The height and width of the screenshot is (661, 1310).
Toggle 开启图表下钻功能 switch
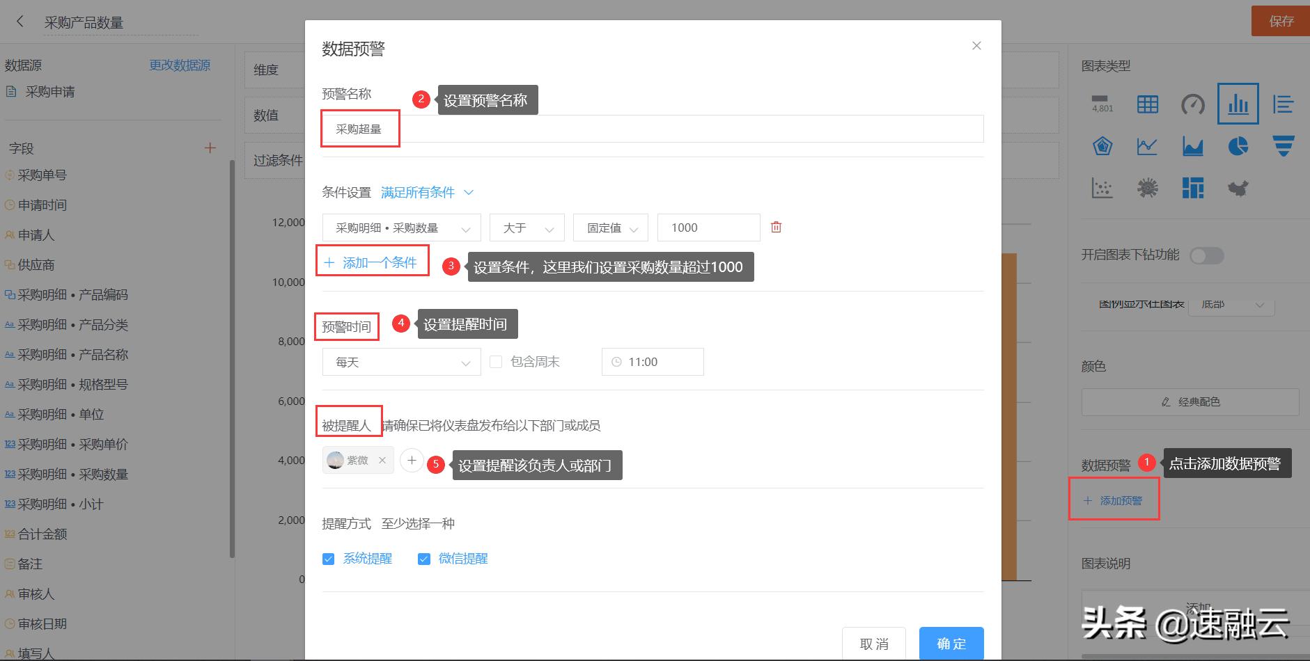pos(1206,255)
